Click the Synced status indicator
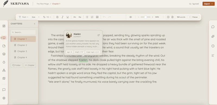 coord(194,4)
